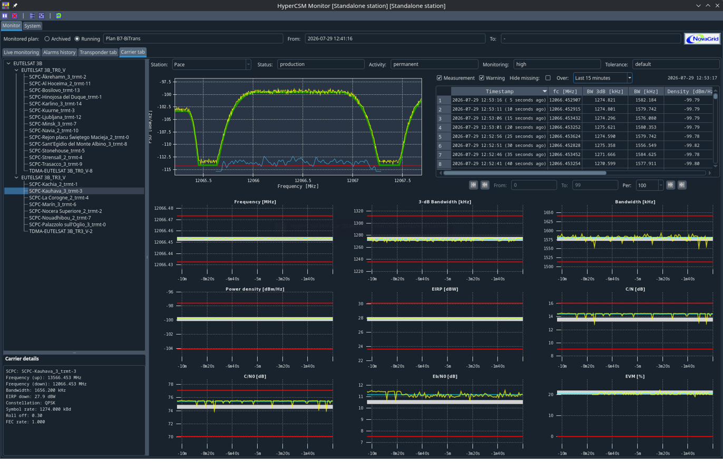This screenshot has width=723, height=472.
Task: Click the fc [MHz] column header
Action: 565,91
